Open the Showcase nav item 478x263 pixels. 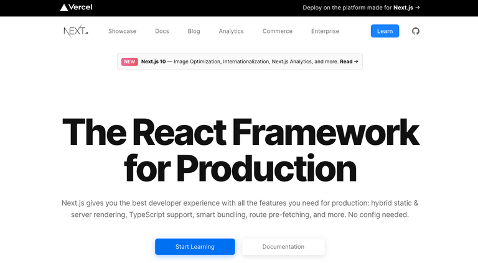coord(122,31)
